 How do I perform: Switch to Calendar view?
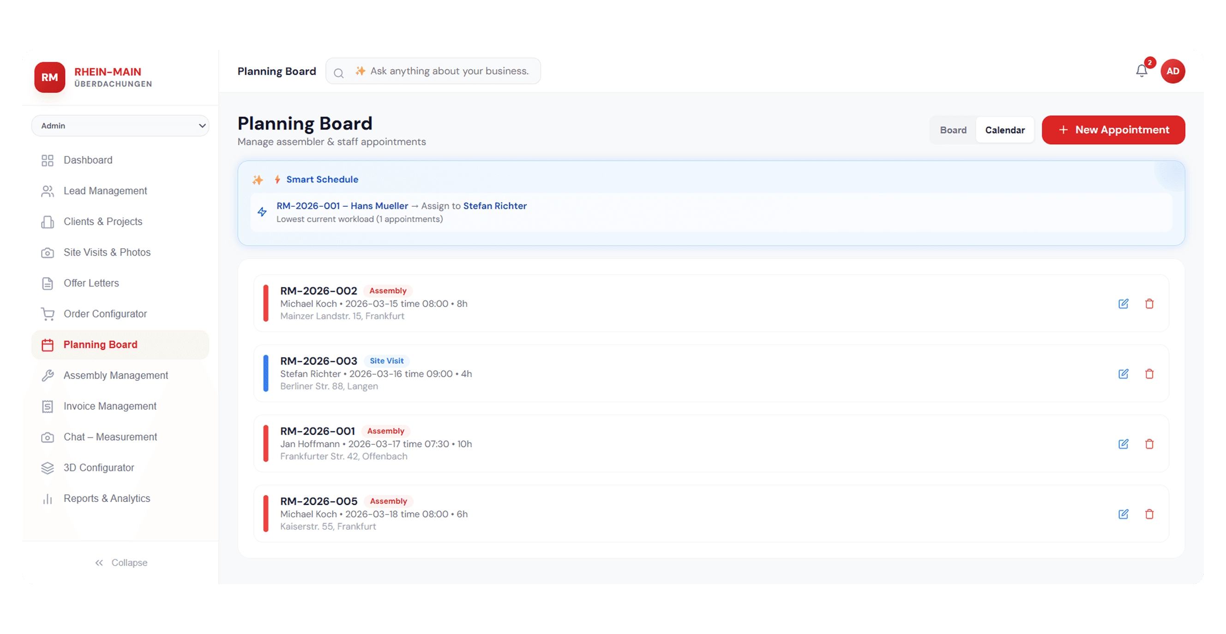(1005, 130)
